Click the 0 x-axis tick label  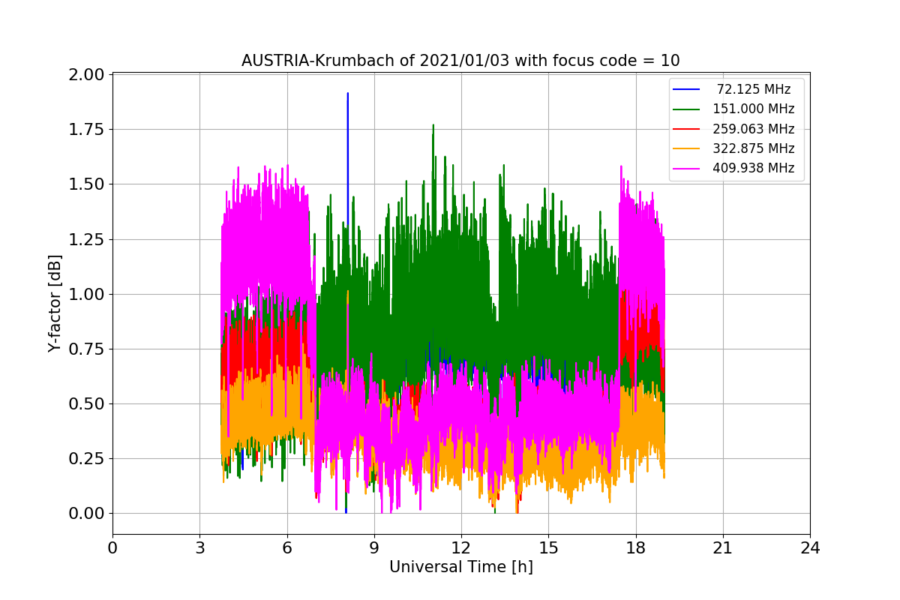[x=112, y=548]
